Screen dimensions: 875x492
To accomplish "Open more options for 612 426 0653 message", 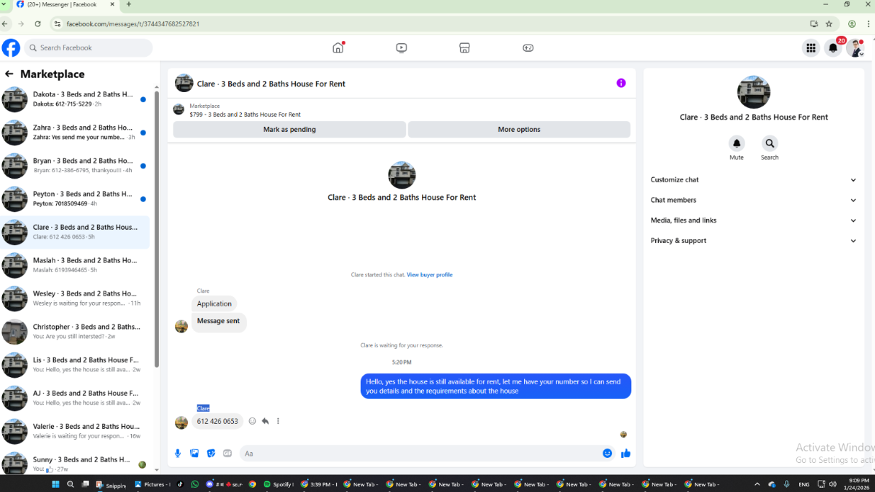I will [x=278, y=421].
